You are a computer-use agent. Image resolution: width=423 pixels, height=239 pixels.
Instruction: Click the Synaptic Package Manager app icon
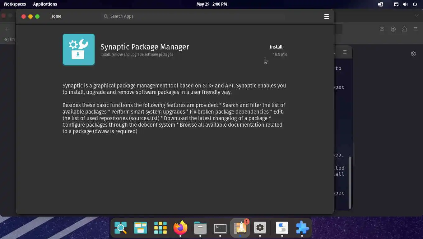79,49
